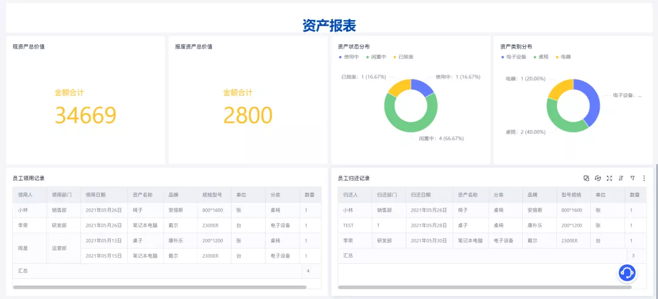658x299 pixels.
Task: Click the 康朴乐 brand cell in 员工领用记录
Action: pos(180,241)
